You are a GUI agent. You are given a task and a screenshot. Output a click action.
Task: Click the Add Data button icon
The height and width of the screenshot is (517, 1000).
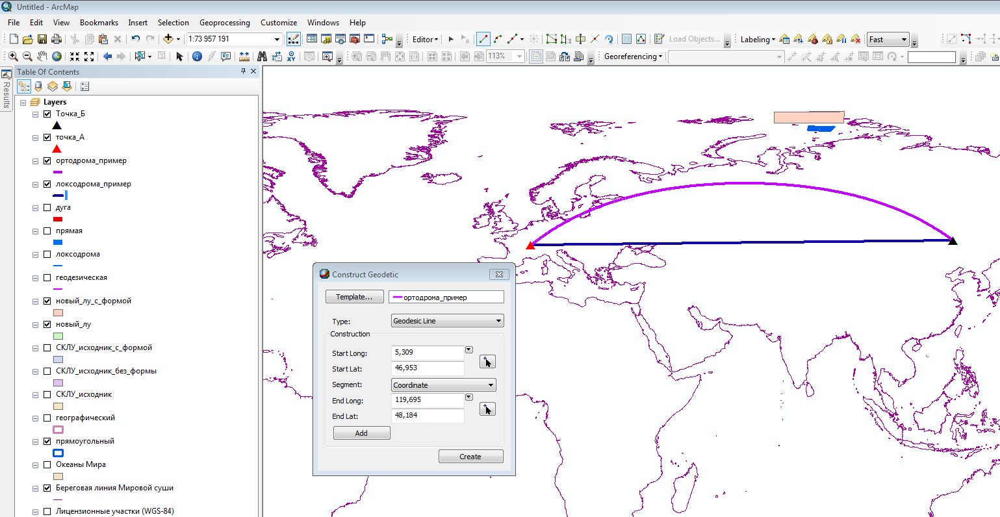click(x=168, y=39)
